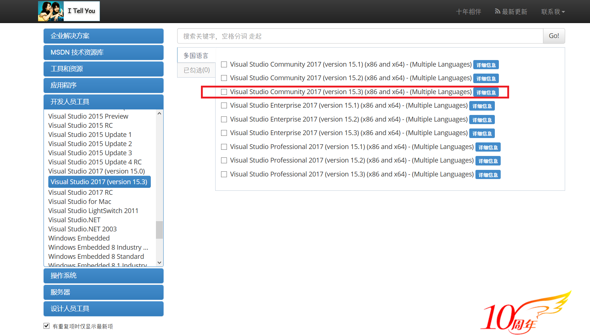This screenshot has height=335, width=590.
Task: Select Visual Studio 2015 Update 4 RC
Action: click(x=95, y=162)
